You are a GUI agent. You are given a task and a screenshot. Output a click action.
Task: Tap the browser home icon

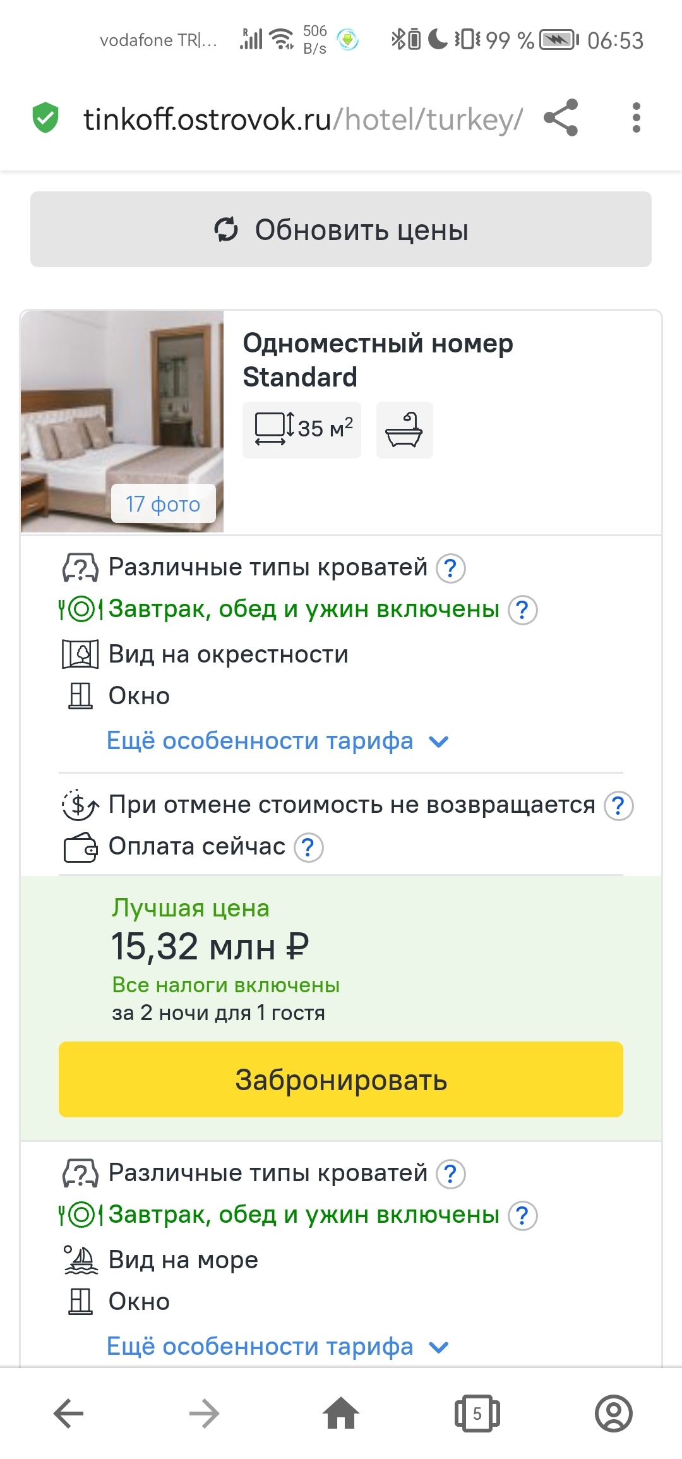(x=341, y=1413)
